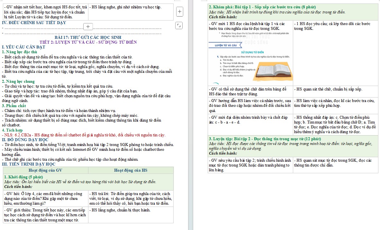Click the 'I. YÊU CẦU CẦN ĐẠT' heading
The height and width of the screenshot is (230, 380).
tap(23, 47)
